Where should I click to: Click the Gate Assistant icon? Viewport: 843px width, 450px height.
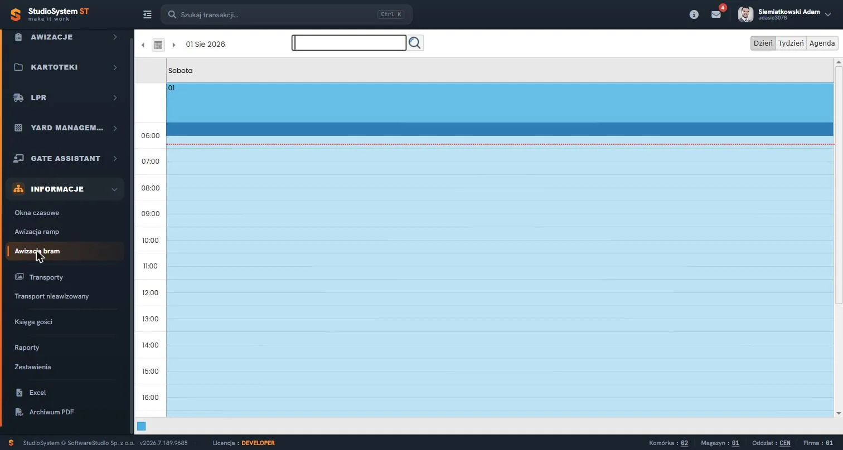(x=18, y=158)
